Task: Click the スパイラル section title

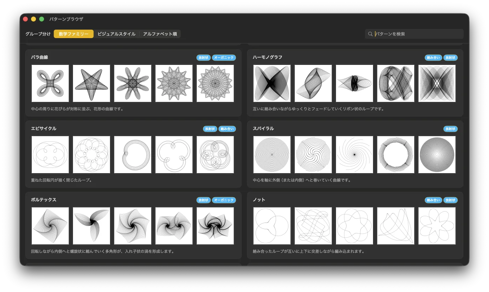Action: click(263, 128)
